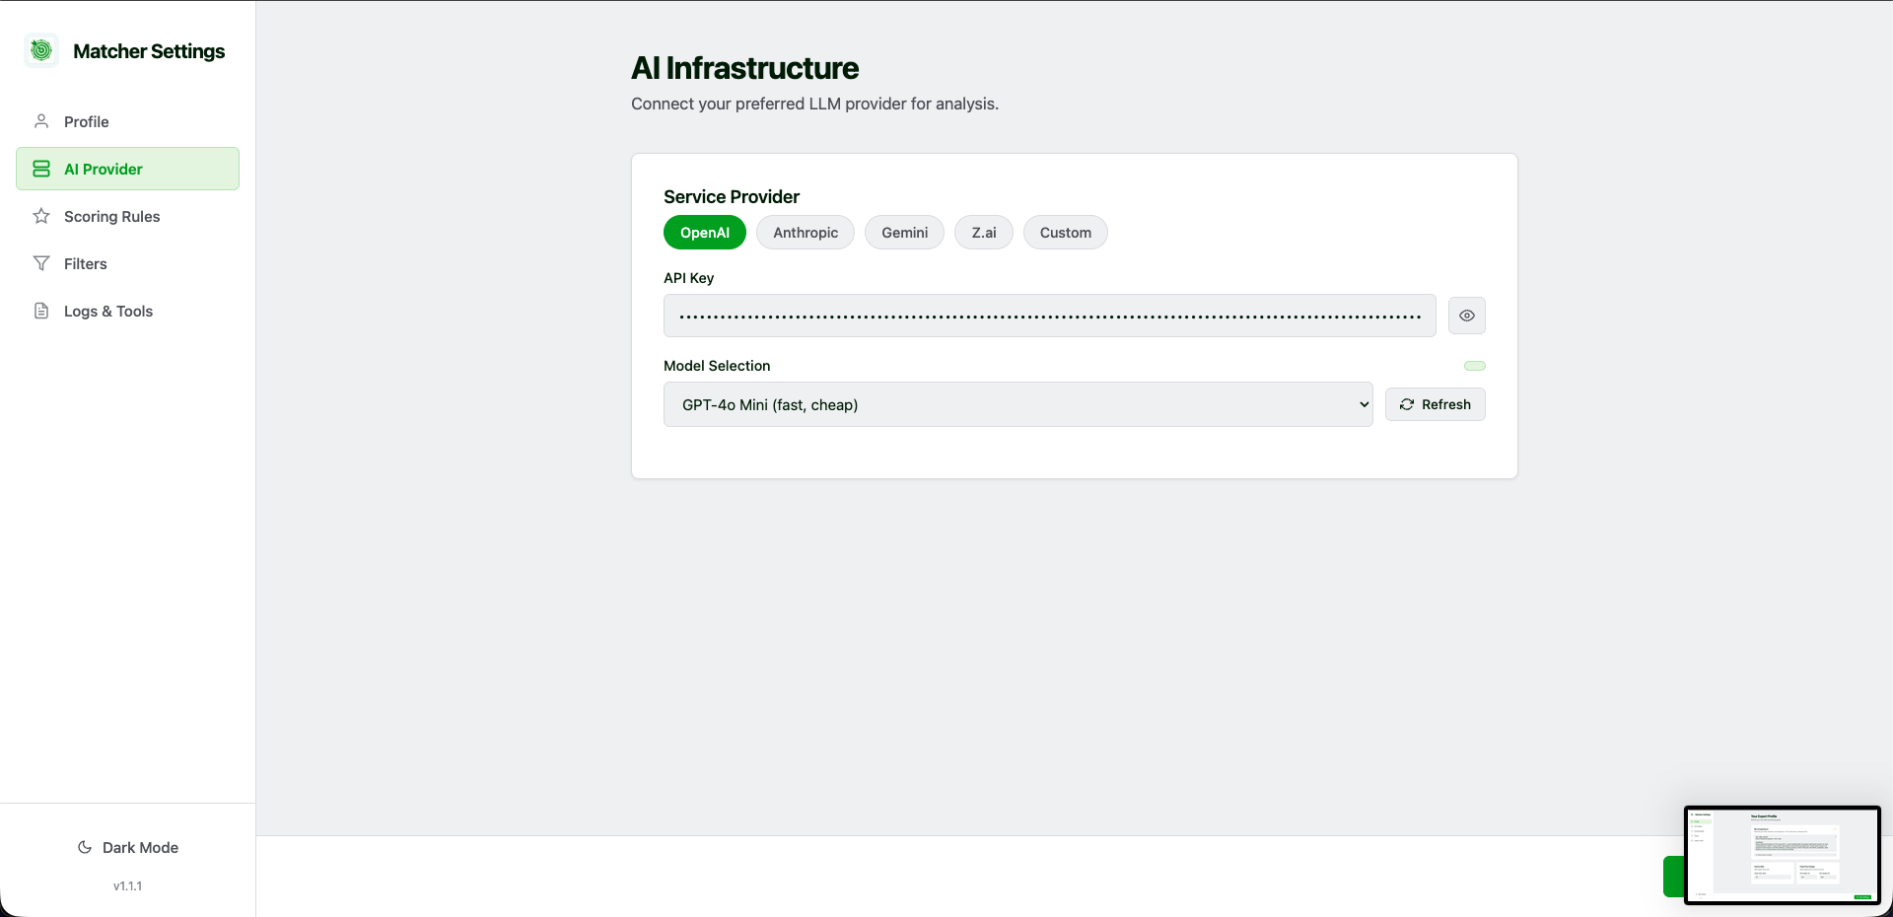Toggle the green switch above Model Selection

point(1475,366)
